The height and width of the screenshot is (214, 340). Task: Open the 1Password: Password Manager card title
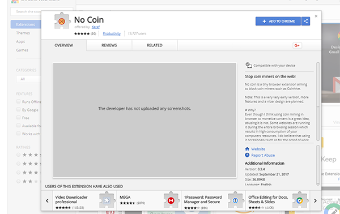click(203, 199)
